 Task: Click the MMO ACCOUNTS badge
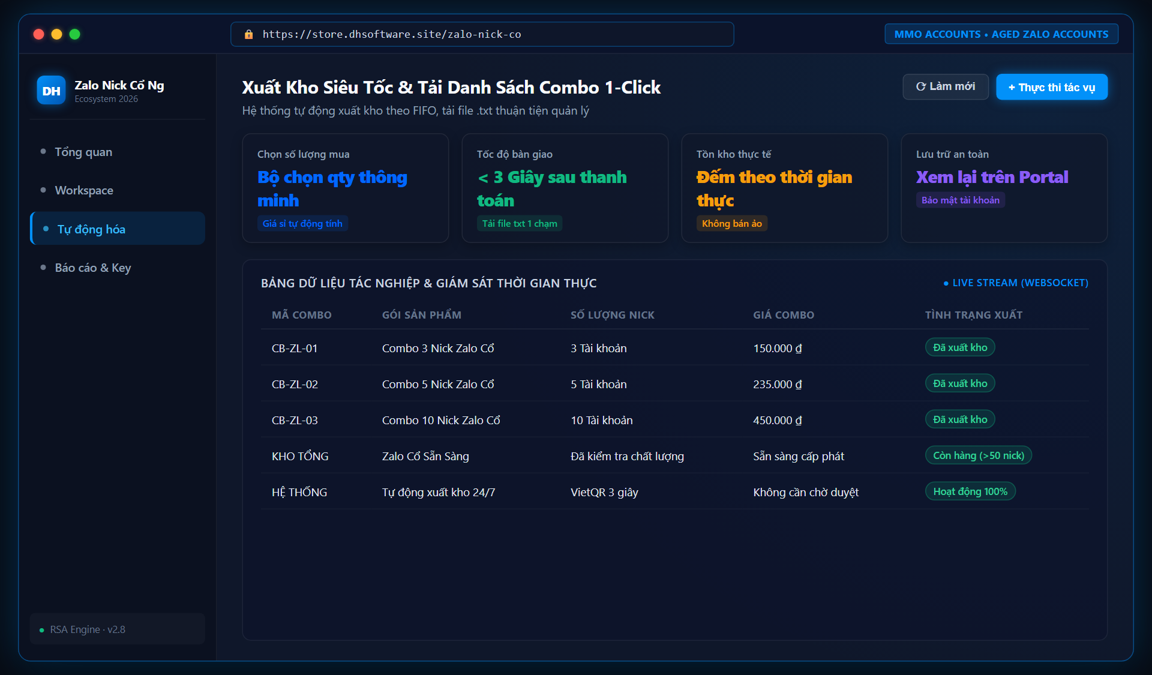click(x=1001, y=34)
